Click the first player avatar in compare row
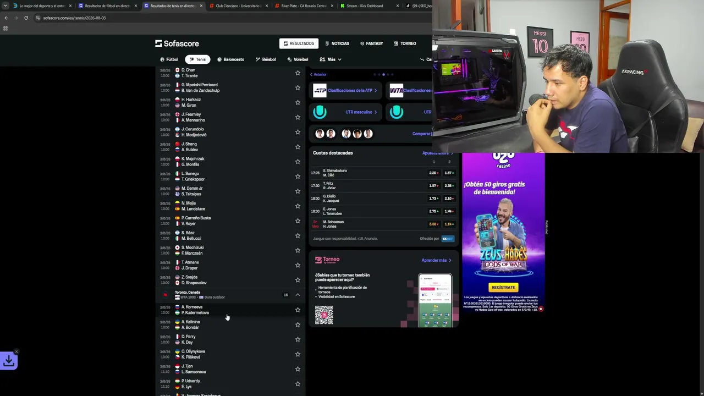This screenshot has height=396, width=704. (x=320, y=134)
